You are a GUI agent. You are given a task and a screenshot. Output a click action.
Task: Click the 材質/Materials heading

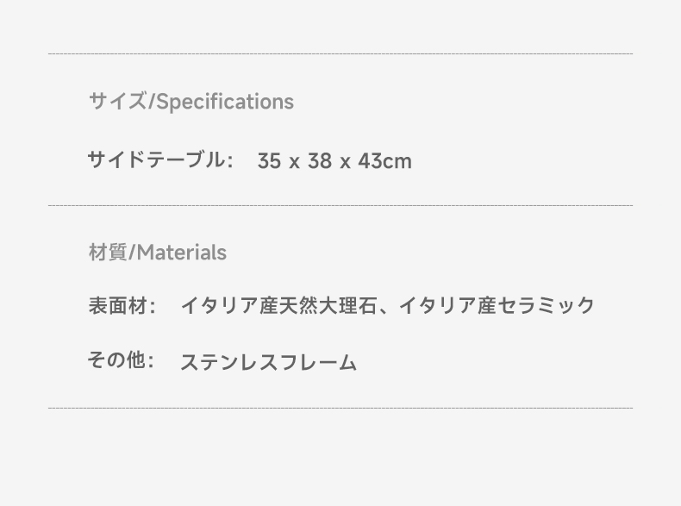pos(158,253)
